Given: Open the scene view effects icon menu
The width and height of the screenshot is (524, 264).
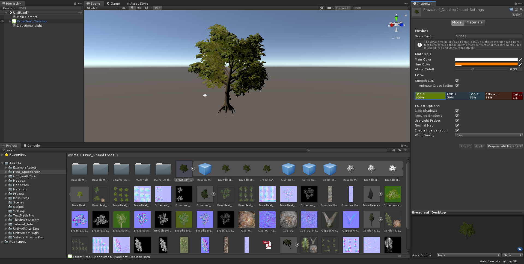Looking at the screenshot, I should pos(146,8).
